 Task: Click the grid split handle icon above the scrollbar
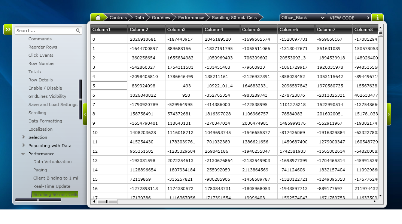click(380, 34)
